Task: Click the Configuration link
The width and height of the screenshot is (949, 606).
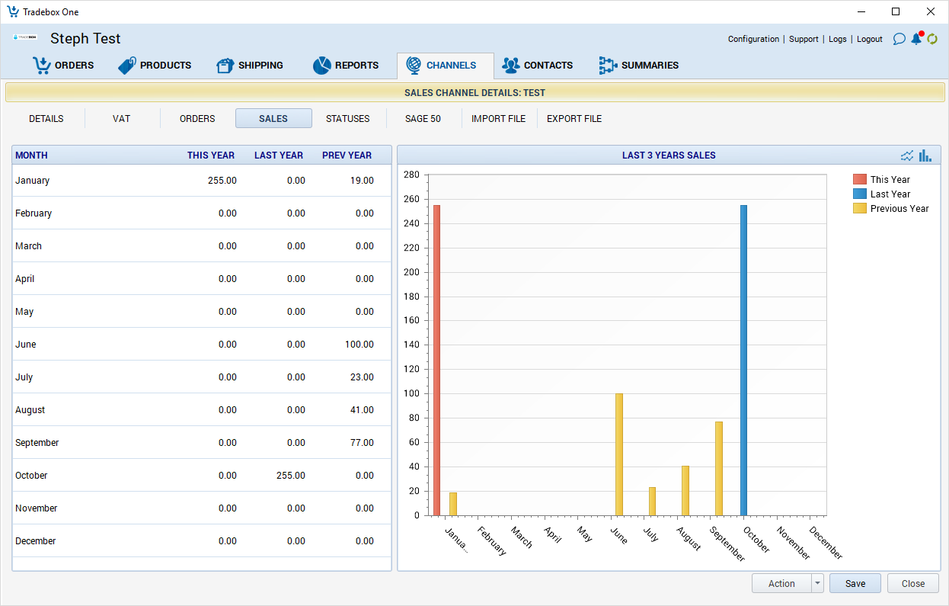Action: pos(753,39)
